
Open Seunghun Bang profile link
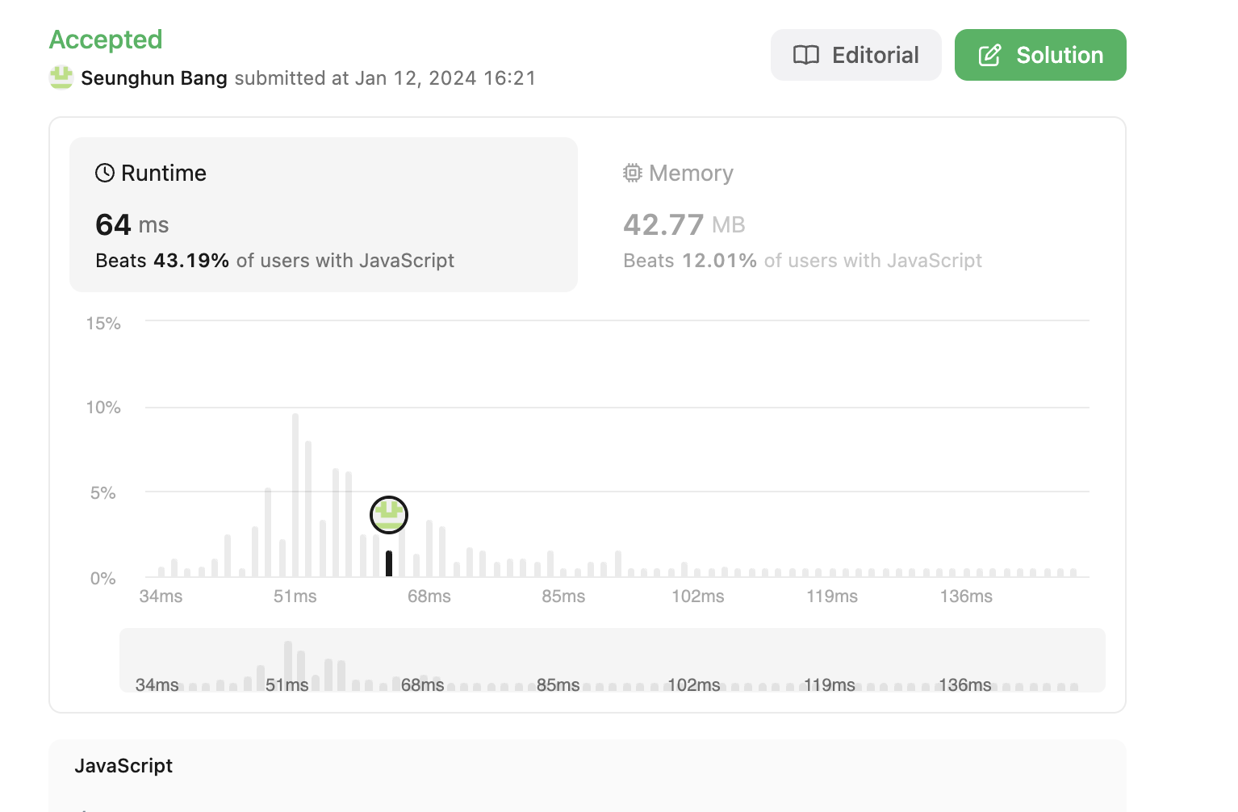154,78
